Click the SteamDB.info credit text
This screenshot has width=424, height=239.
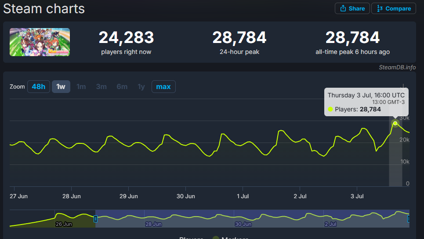coord(397,68)
